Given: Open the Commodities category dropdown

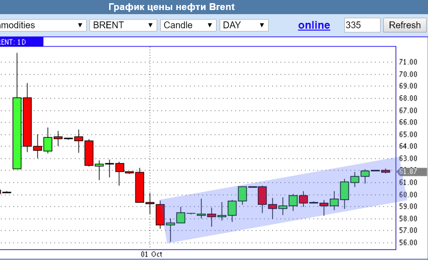Looking at the screenshot, I should pos(42,25).
